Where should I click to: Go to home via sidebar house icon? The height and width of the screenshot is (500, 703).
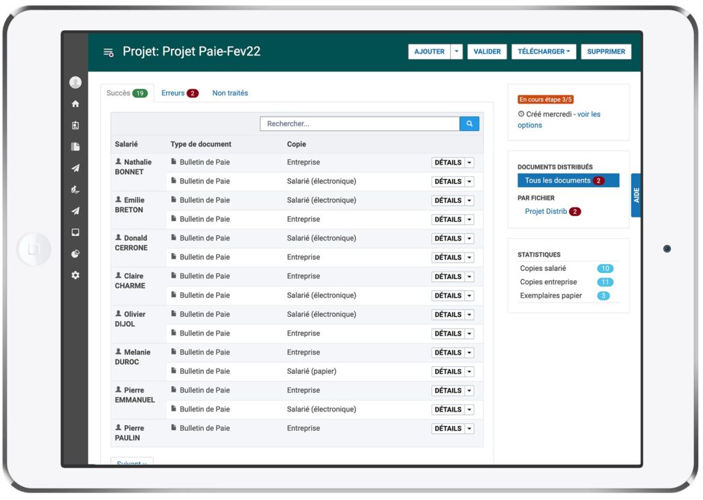(x=76, y=104)
